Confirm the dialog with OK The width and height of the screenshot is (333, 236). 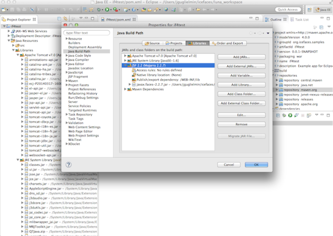pyautogui.click(x=255, y=165)
